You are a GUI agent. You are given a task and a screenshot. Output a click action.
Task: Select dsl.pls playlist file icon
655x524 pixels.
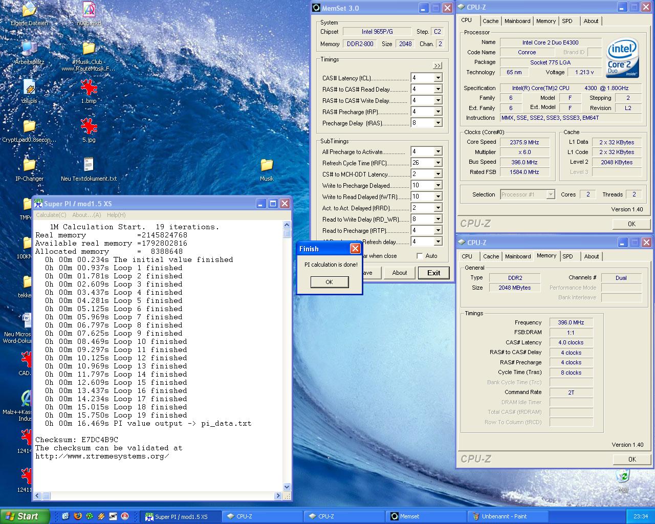pyautogui.click(x=29, y=87)
